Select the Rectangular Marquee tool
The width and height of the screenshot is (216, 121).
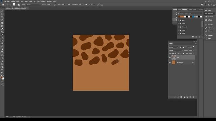2,14
